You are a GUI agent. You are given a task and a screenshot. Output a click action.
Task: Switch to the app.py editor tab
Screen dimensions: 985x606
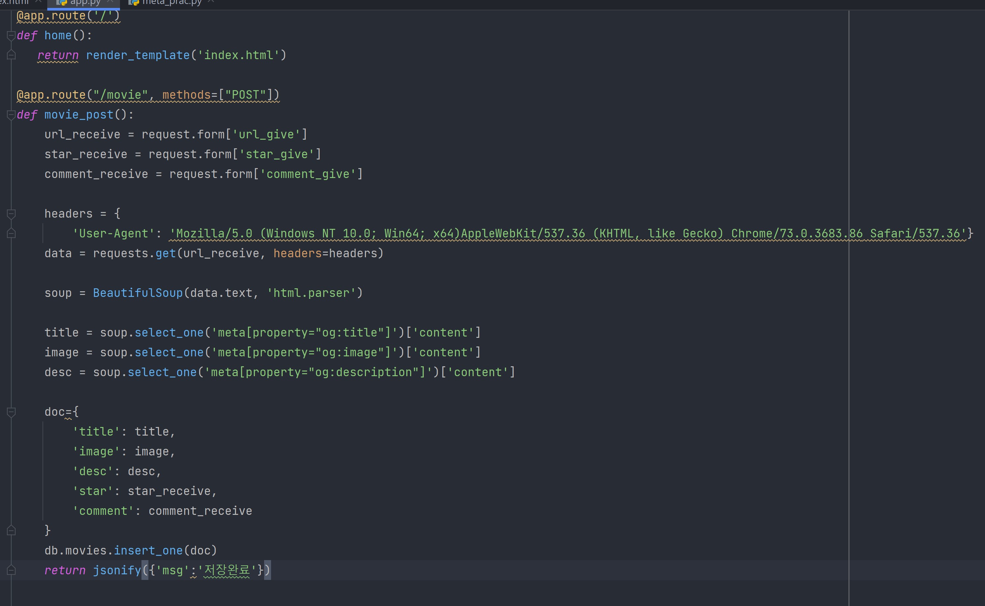(85, 2)
